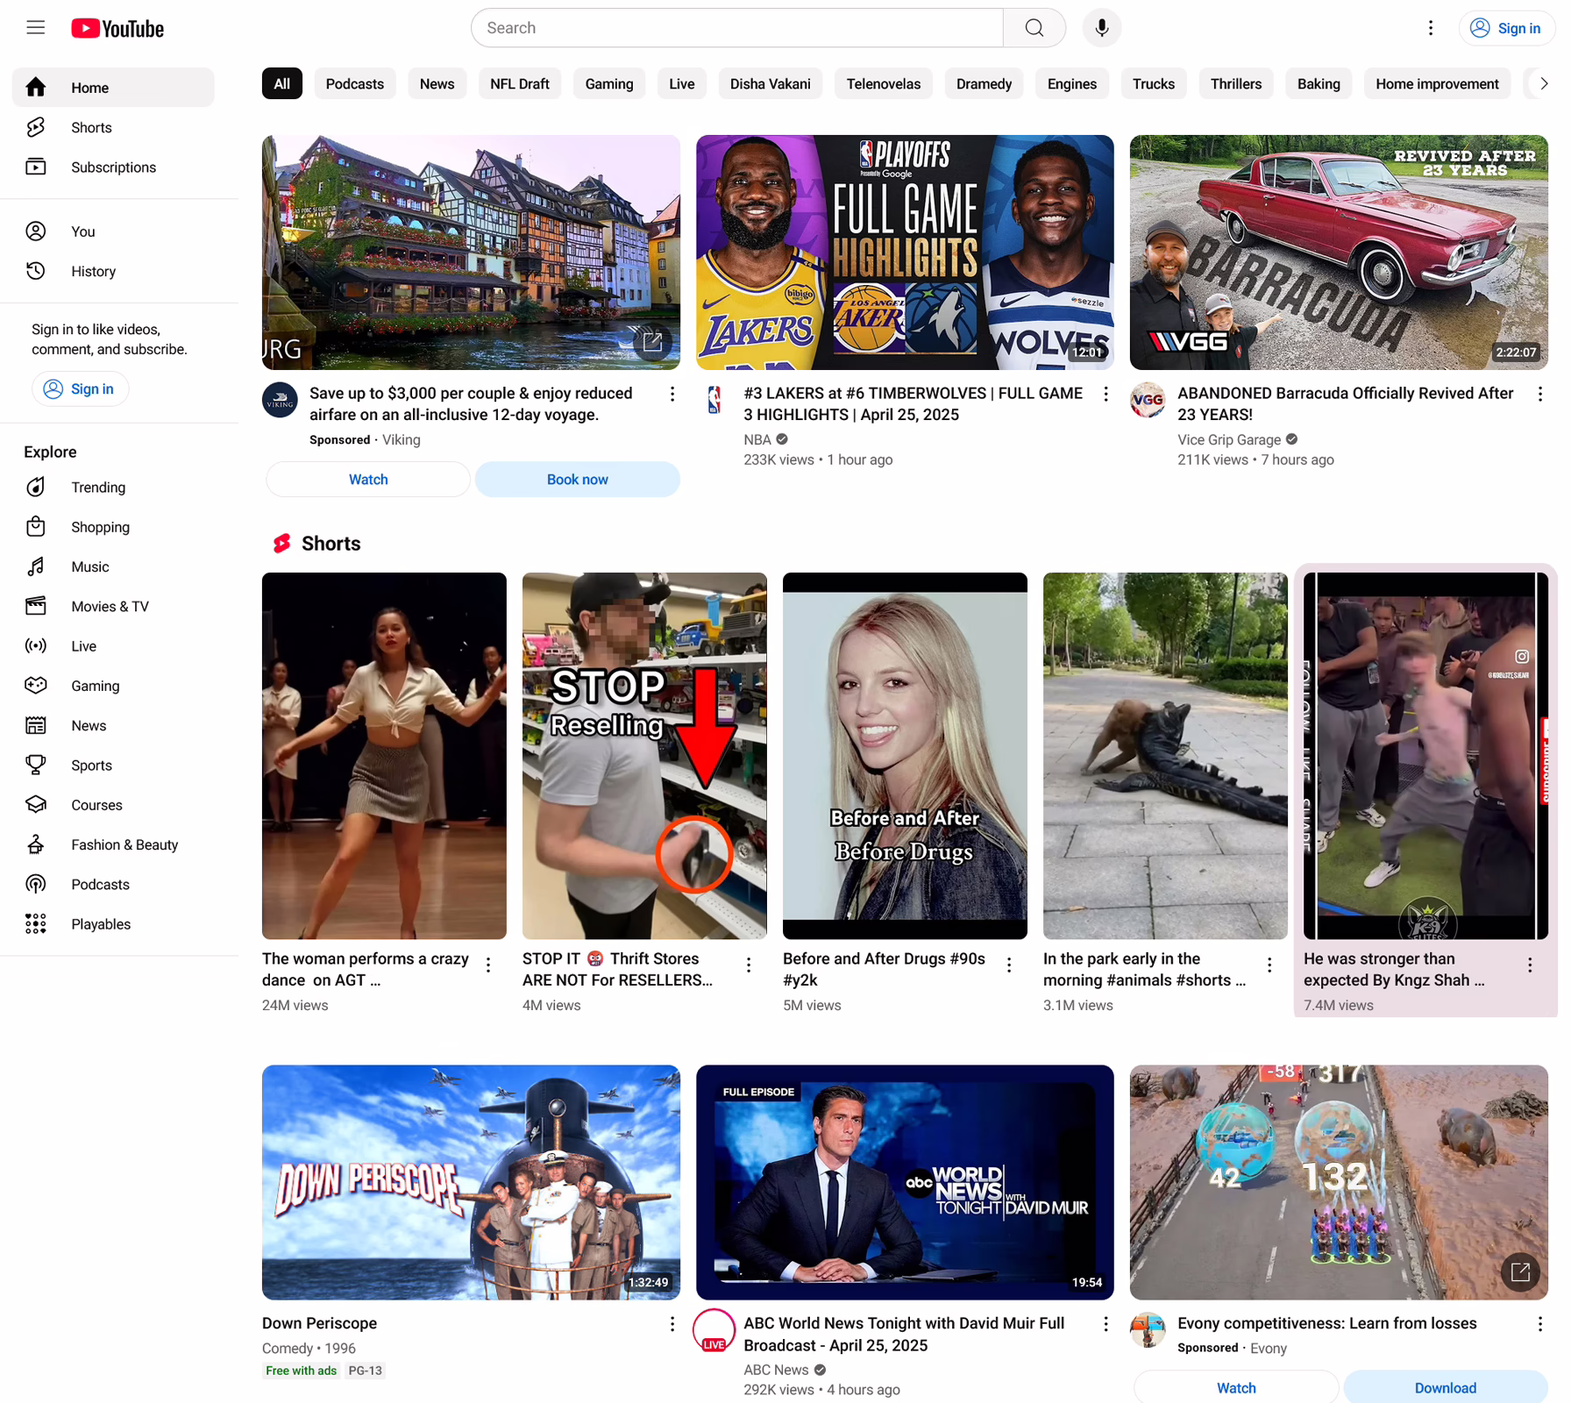Open Live in the Explore sidebar
Image resolution: width=1571 pixels, height=1403 pixels.
coord(113,645)
